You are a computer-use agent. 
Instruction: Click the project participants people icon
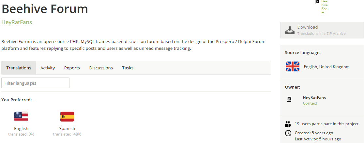[x=288, y=124]
